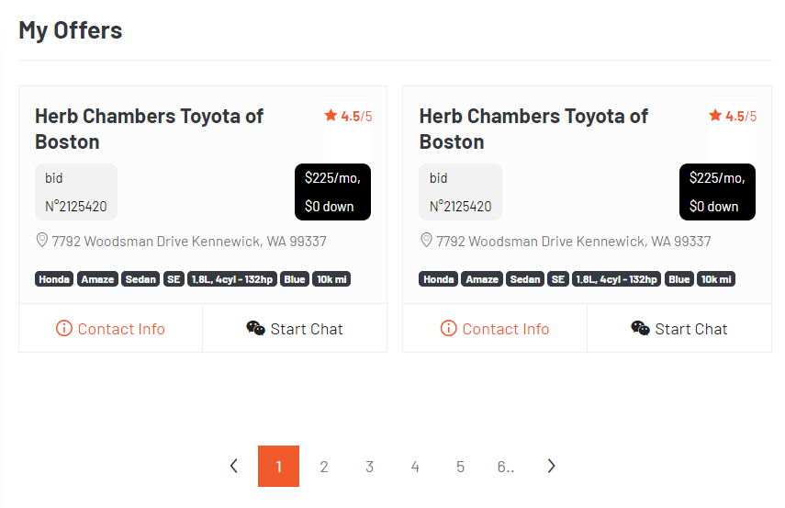Image resolution: width=785 pixels, height=508 pixels.
Task: Click the info icon in second offer card
Action: click(449, 329)
